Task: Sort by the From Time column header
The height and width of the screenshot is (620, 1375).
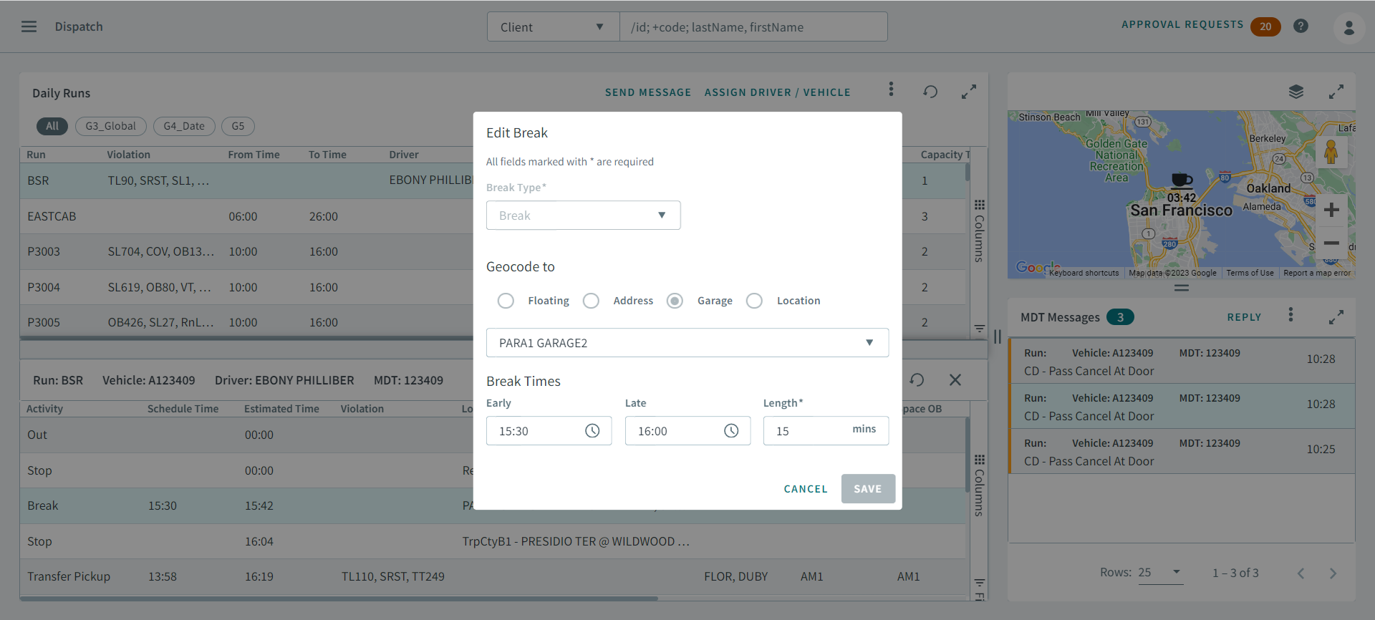Action: (254, 155)
